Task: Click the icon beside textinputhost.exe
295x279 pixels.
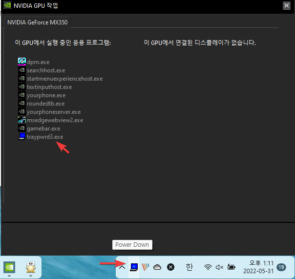Action: (x=22, y=86)
